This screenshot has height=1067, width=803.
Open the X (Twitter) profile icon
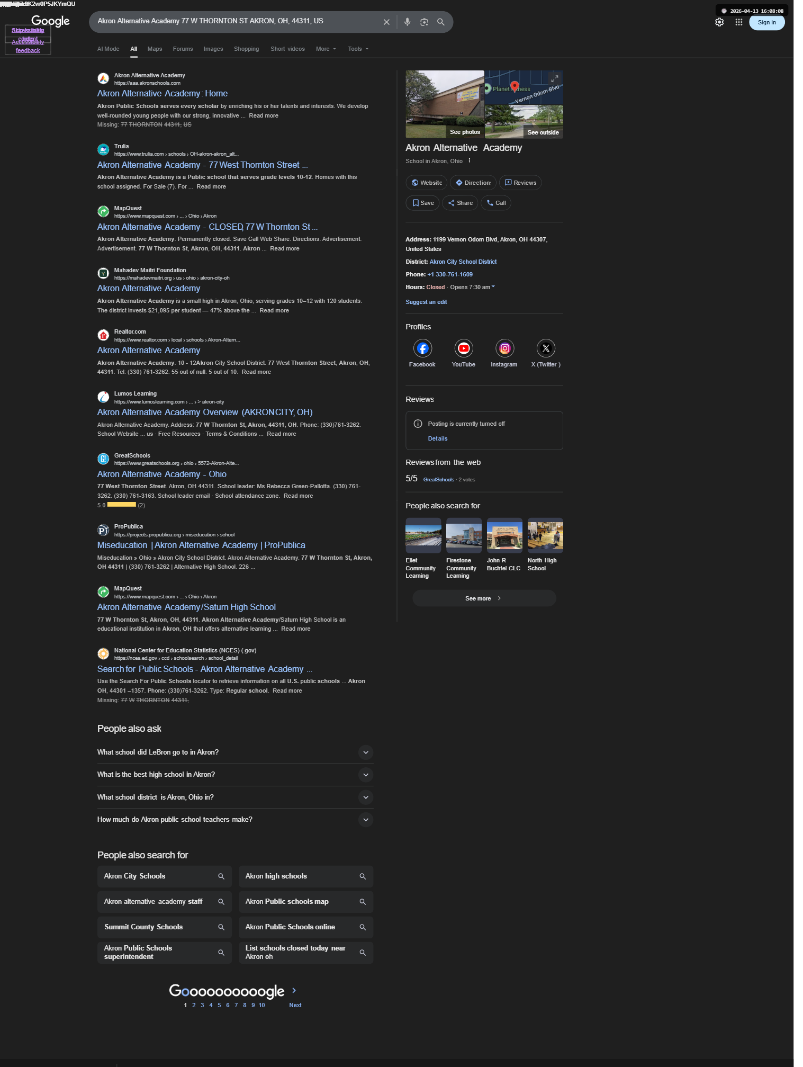[x=546, y=348]
